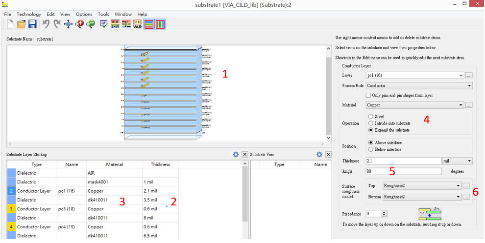
Task: Click the app icon in title bar
Action: [x=4, y=4]
